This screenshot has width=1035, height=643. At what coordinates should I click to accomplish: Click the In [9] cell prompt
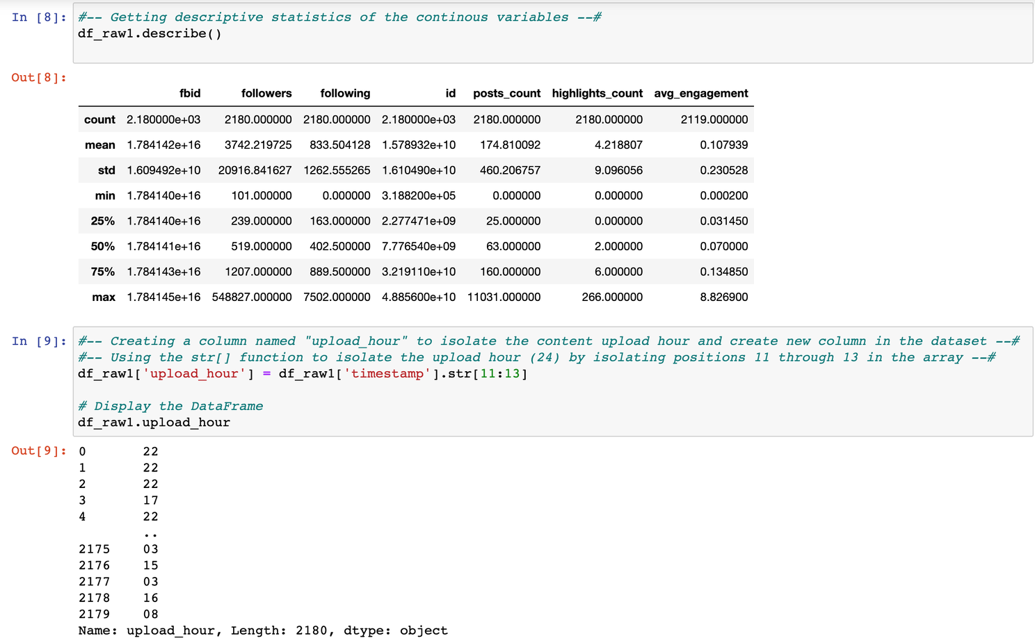point(39,341)
